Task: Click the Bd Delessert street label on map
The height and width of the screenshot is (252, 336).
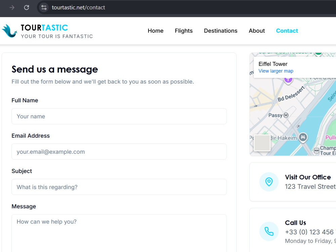Action: [x=291, y=94]
